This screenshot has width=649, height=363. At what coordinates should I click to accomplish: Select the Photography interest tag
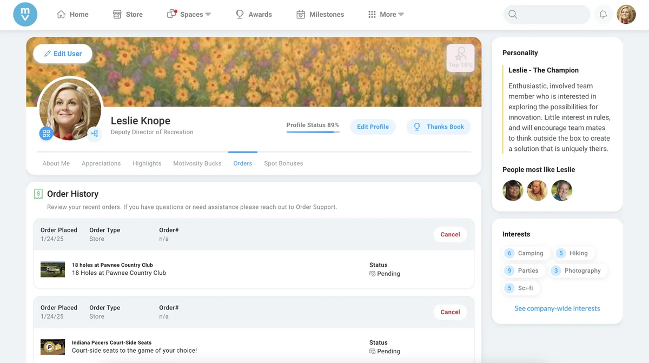578,270
